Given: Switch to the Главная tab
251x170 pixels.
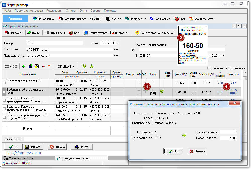Looking at the screenshot, I should (x=15, y=19).
